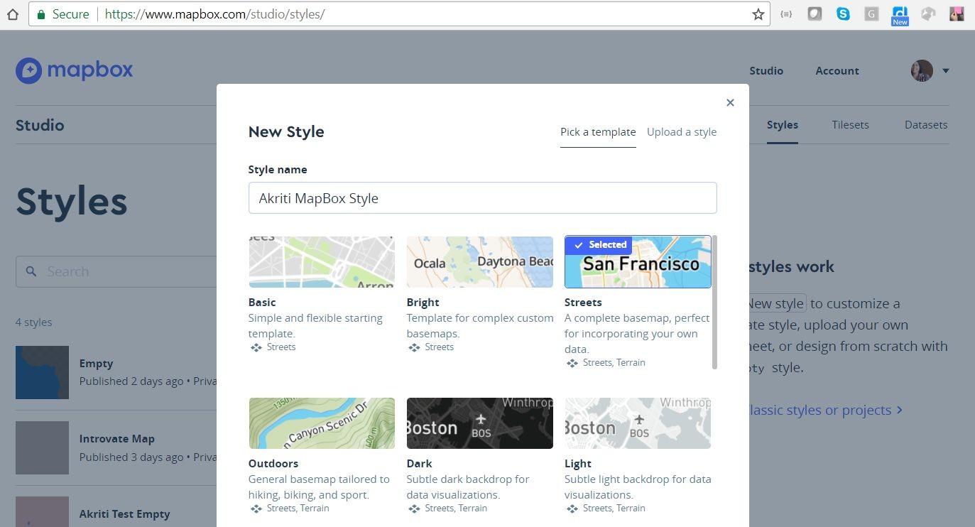This screenshot has height=527, width=975.
Task: Expand the account dropdown arrow
Action: 945,70
